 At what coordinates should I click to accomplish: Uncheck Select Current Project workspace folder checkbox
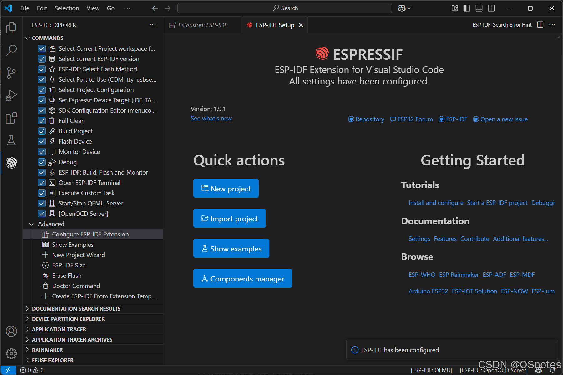tap(42, 48)
